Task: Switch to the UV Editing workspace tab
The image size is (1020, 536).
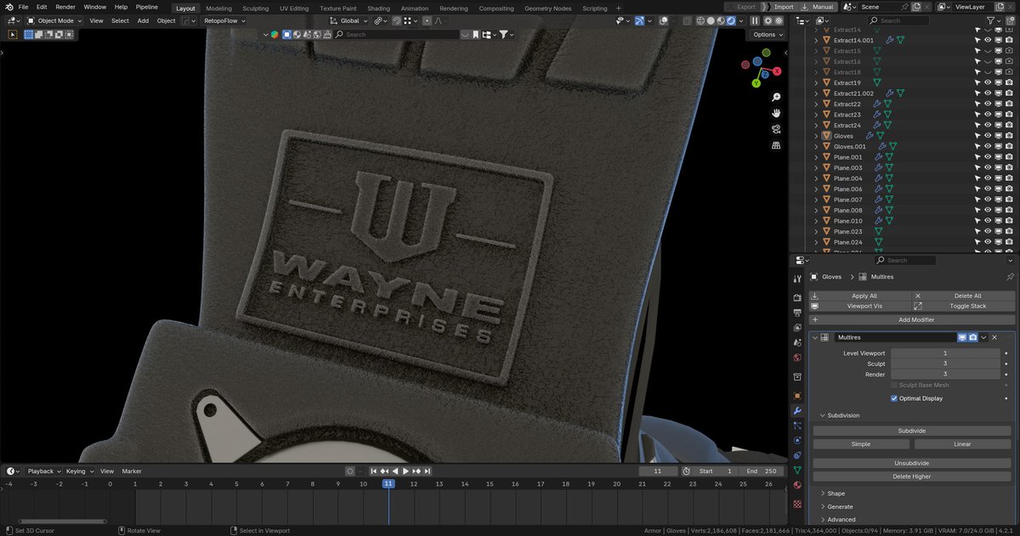Action: 294,8
